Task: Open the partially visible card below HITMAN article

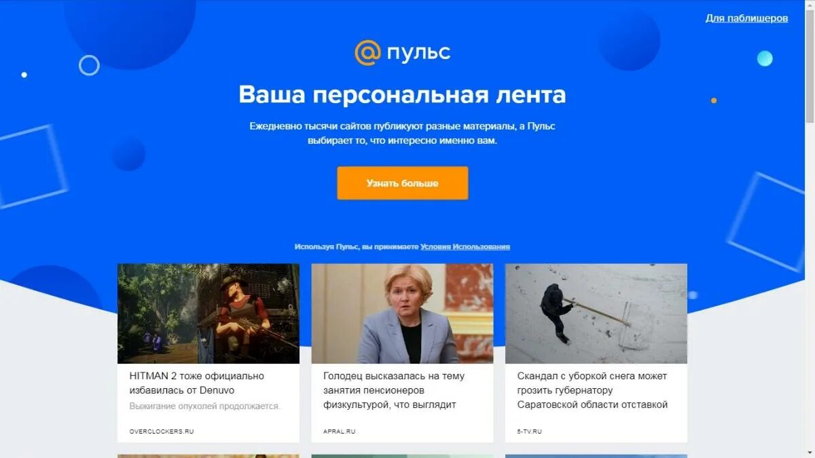Action: 209,456
